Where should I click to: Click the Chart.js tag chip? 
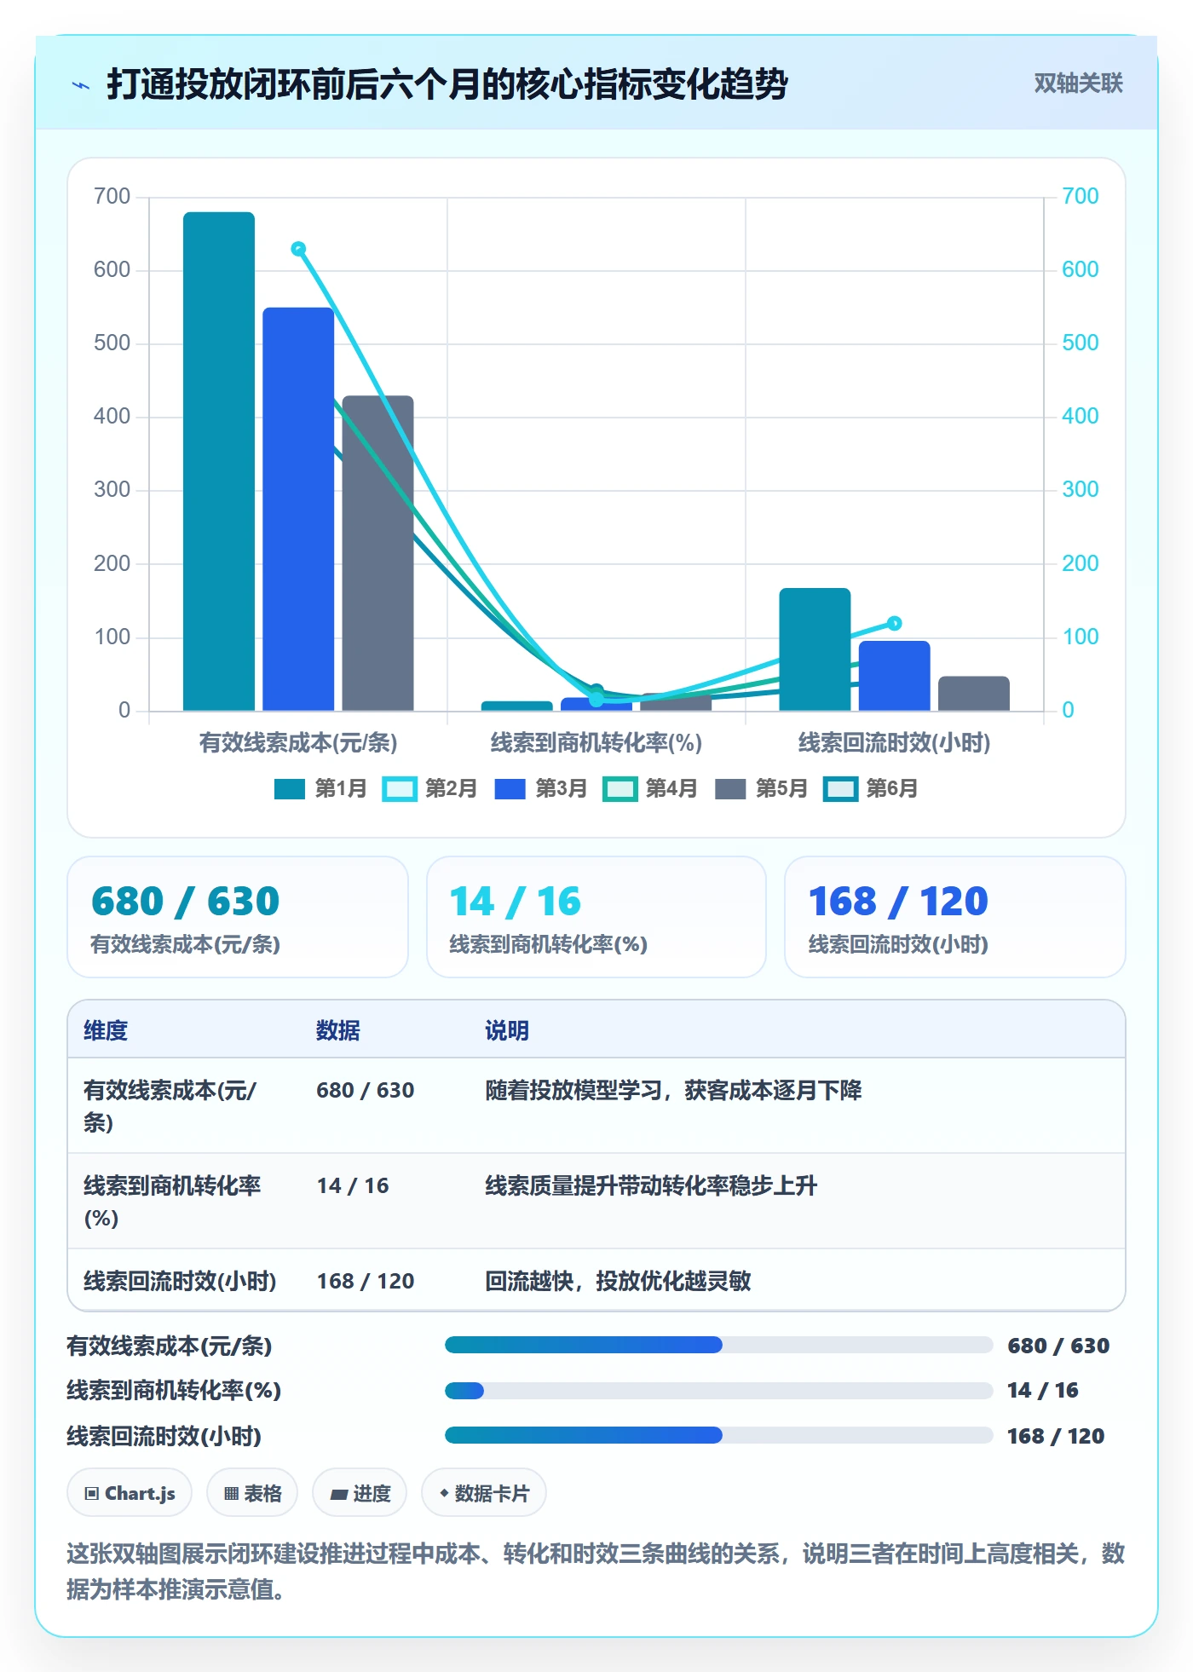point(130,1493)
